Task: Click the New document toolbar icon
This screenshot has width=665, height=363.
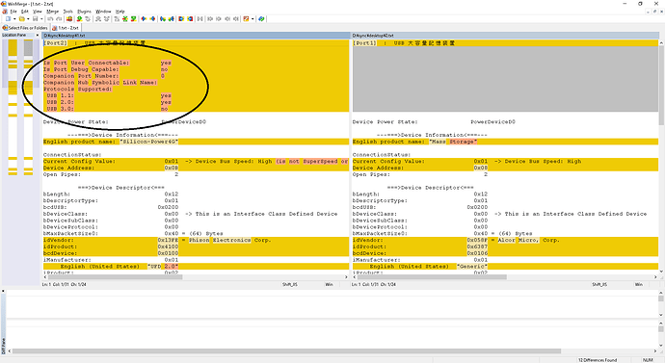Action: pos(8,18)
